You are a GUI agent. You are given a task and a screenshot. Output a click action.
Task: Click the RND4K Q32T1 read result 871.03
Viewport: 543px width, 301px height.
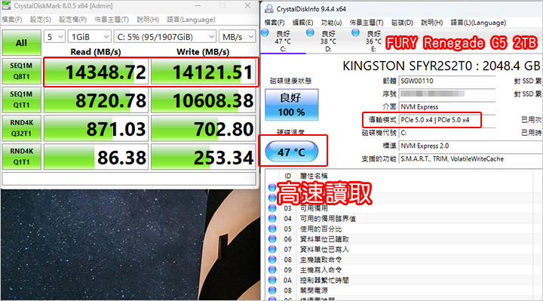tap(96, 128)
